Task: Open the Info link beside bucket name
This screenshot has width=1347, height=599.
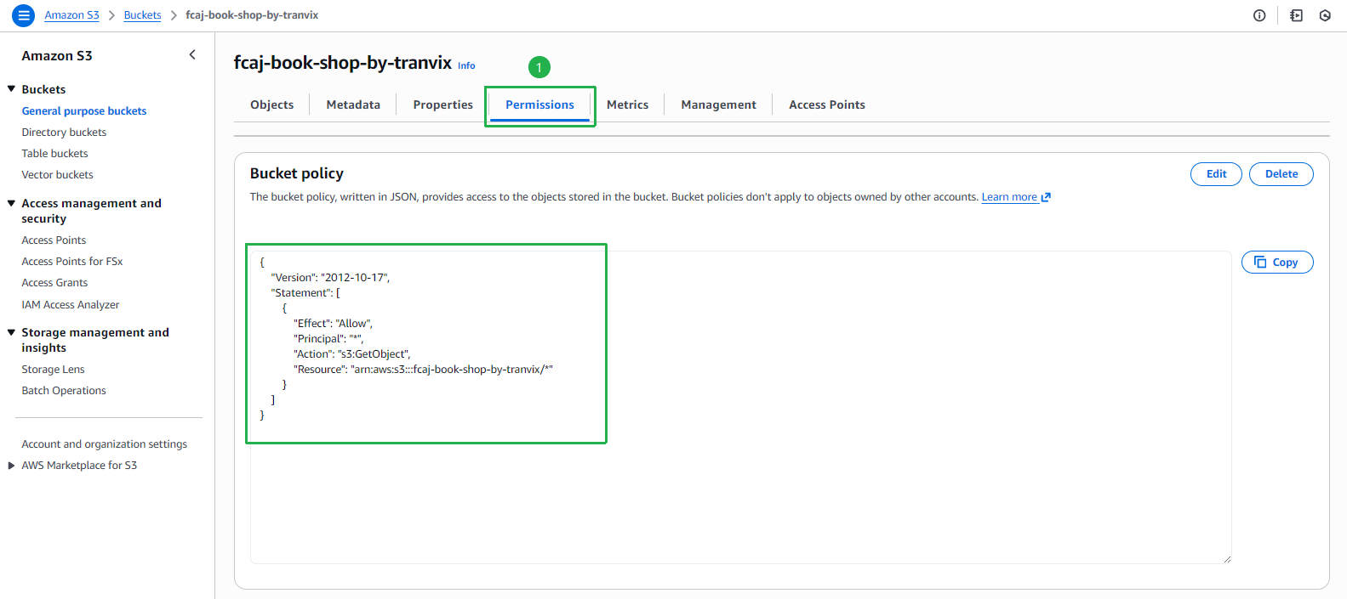Action: point(466,65)
